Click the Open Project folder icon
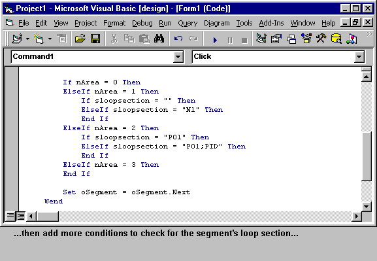377x261 pixels. coord(80,39)
